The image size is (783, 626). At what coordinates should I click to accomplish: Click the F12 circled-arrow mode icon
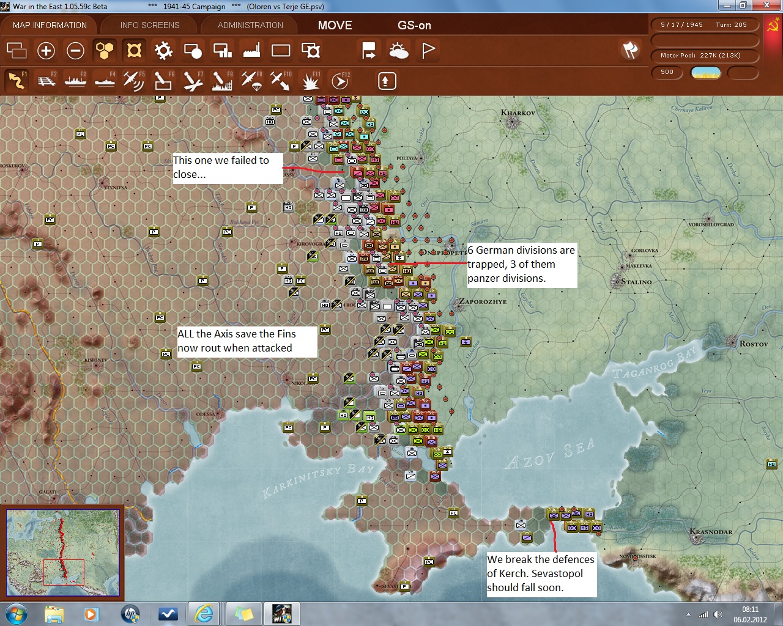(x=340, y=81)
